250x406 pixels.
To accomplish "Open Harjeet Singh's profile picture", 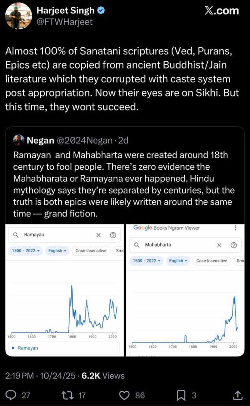I will 19,16.
